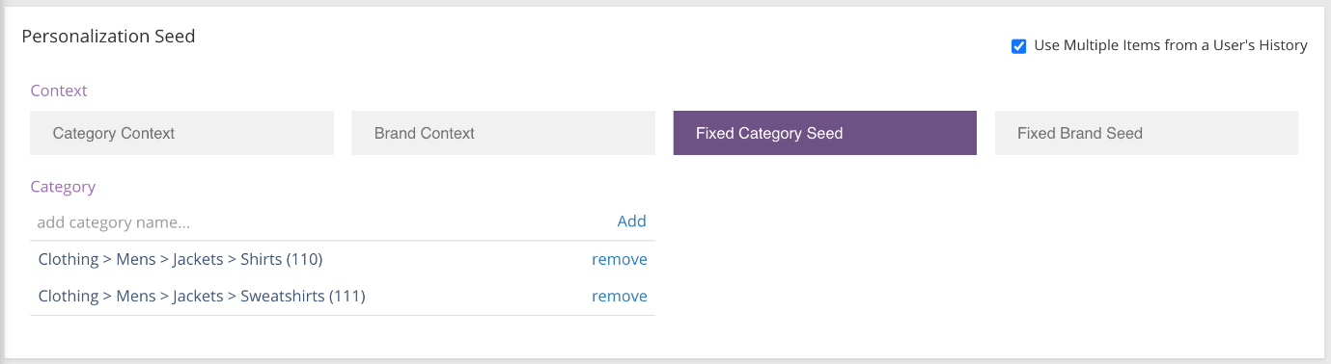Click the purple Category section label
The image size is (1331, 364).
click(63, 187)
